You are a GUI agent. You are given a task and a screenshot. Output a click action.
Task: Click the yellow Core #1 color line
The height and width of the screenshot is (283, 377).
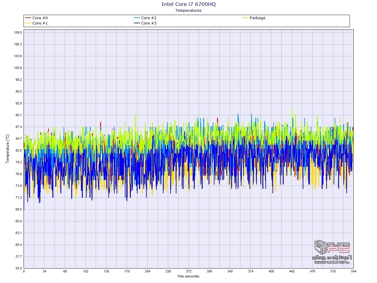tap(28, 23)
